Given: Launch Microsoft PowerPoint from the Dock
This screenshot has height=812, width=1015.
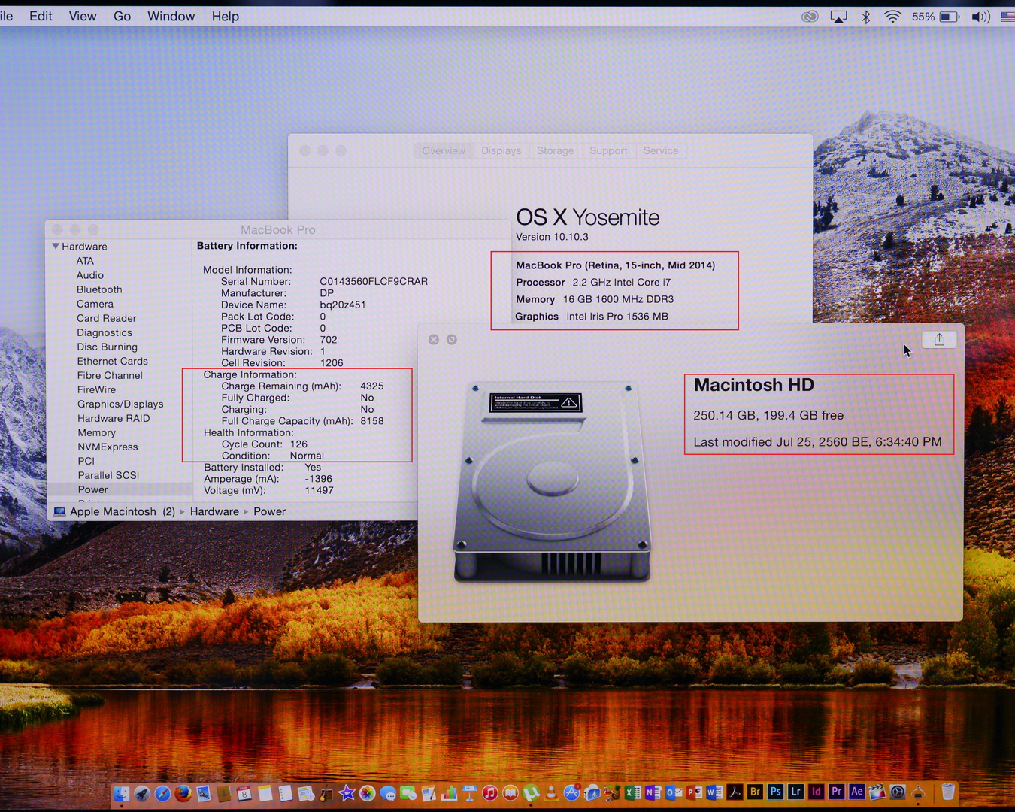Looking at the screenshot, I should 694,792.
